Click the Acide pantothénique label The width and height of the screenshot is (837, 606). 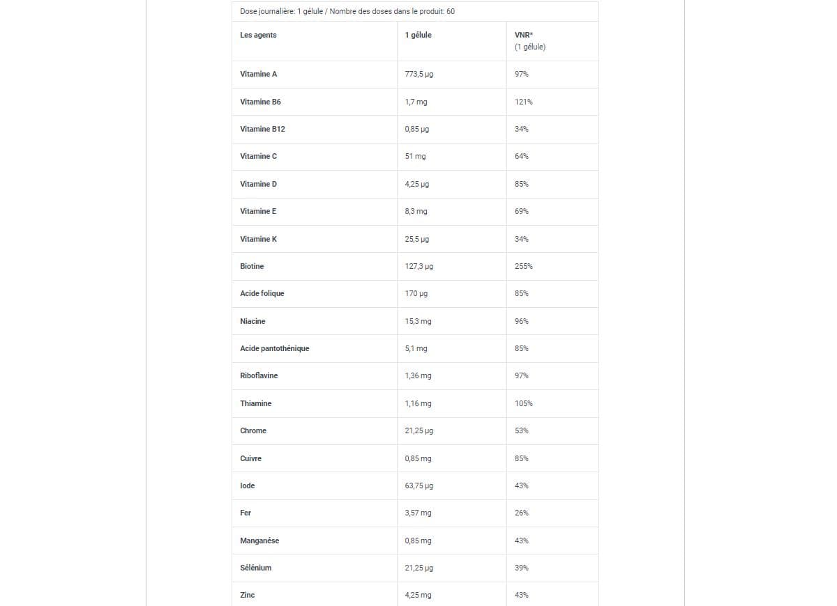click(274, 348)
